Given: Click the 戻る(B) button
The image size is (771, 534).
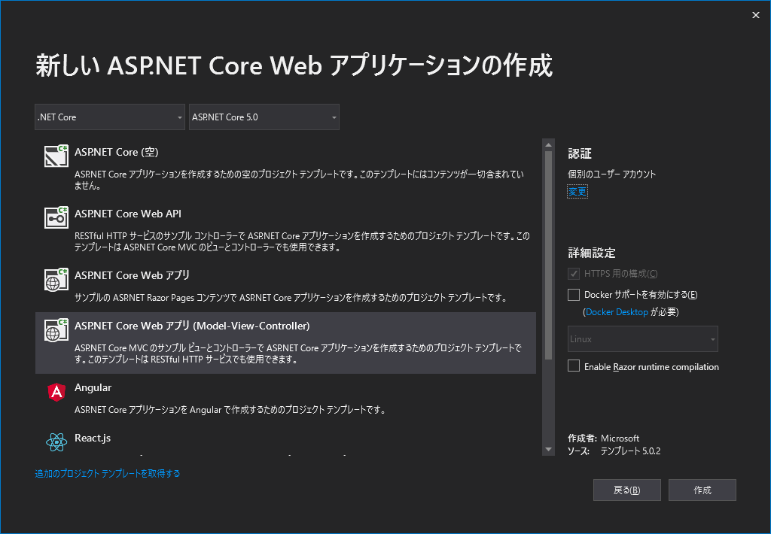Looking at the screenshot, I should tap(627, 490).
